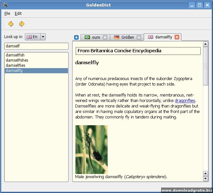Click the second up arrow near scrollbar bottom
Viewport: 213px width, 193px height.
(x=205, y=173)
